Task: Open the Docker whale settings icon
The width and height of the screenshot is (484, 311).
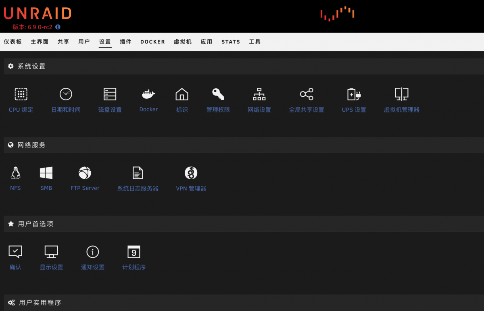Action: tap(148, 94)
